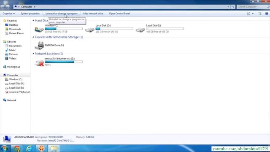The height and width of the screenshot is (152, 270).
Task: Click the Music library icon
Action: (x=7, y=50)
